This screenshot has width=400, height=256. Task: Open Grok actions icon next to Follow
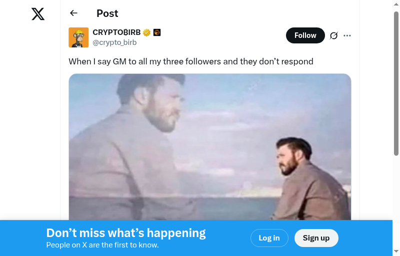(334, 35)
